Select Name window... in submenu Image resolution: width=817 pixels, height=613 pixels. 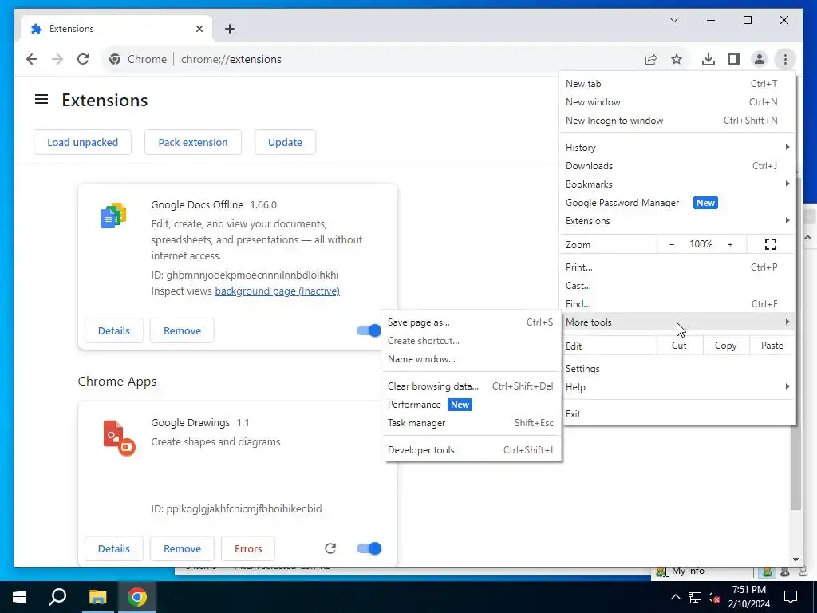(471, 359)
